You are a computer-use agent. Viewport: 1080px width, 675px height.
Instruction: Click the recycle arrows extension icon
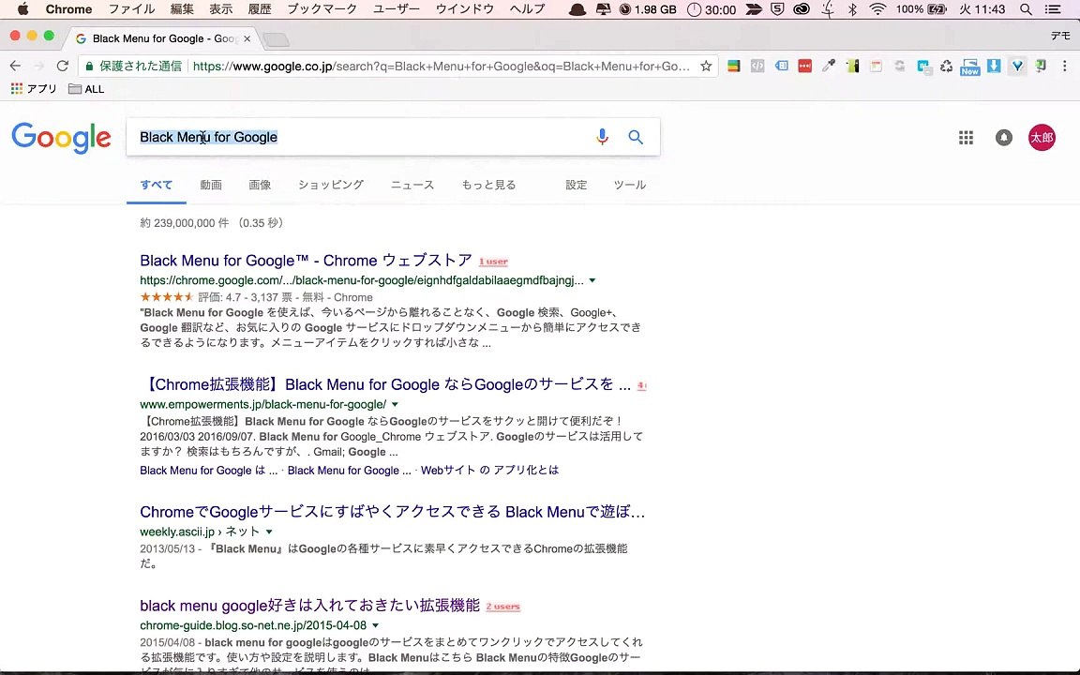(x=946, y=67)
